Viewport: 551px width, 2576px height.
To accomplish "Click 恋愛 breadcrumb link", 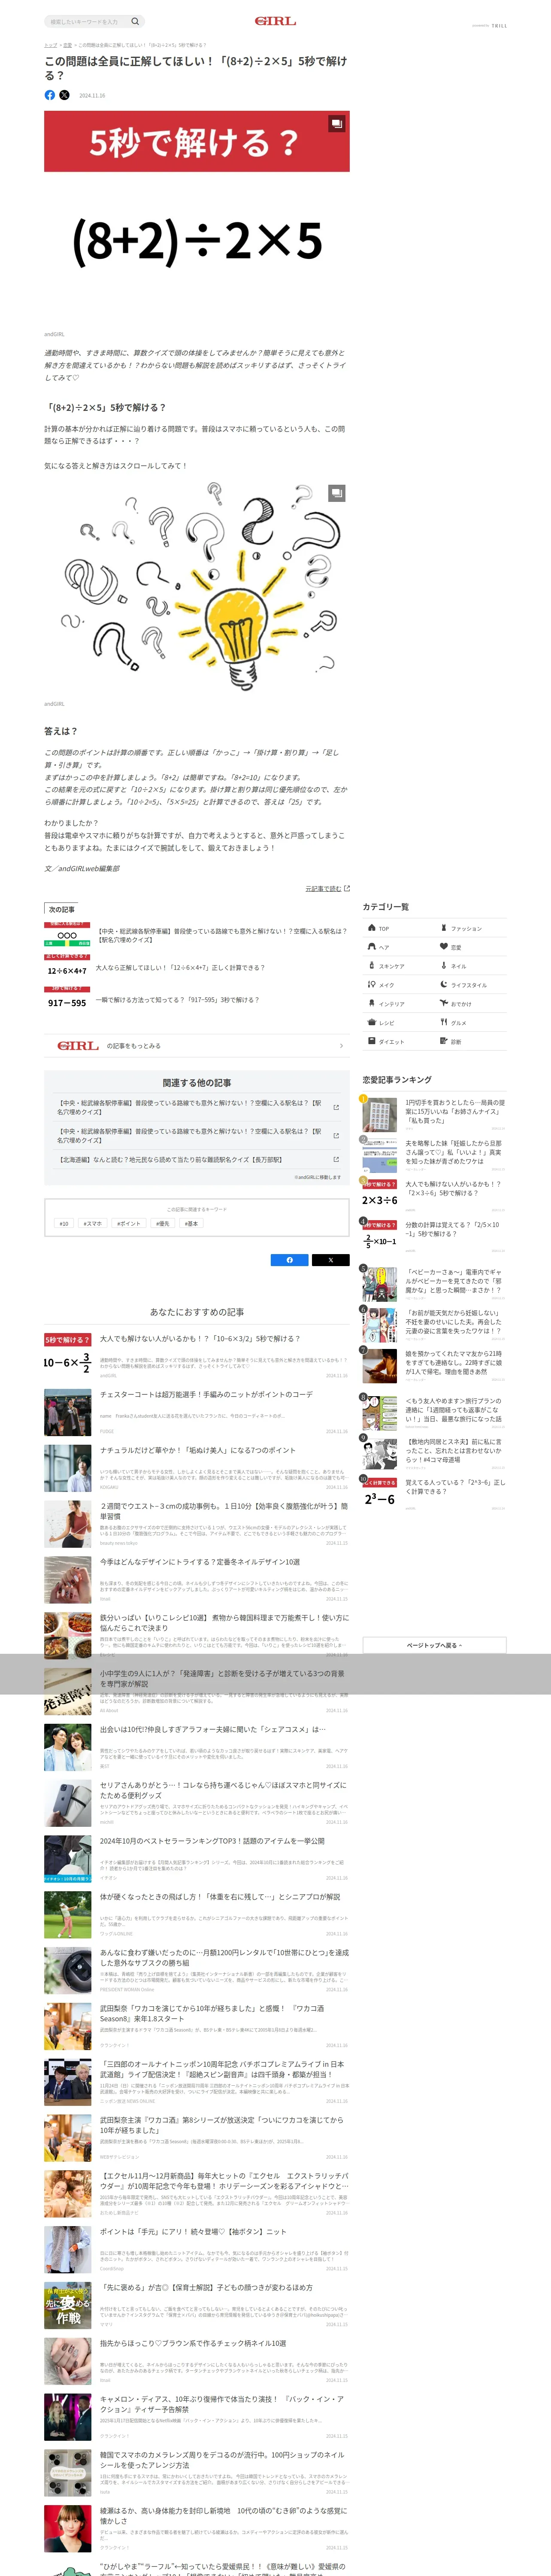I will [x=67, y=45].
